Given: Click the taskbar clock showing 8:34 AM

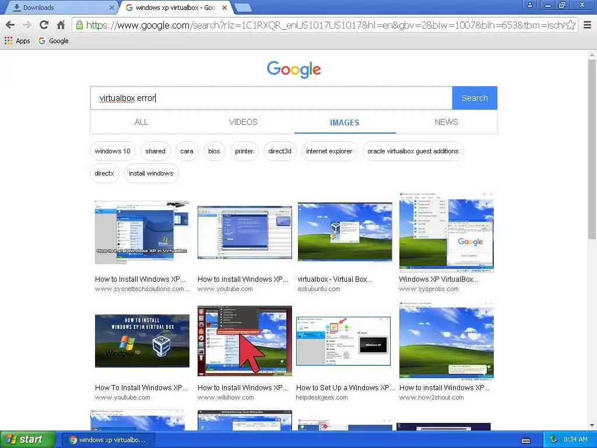Looking at the screenshot, I should [x=575, y=440].
